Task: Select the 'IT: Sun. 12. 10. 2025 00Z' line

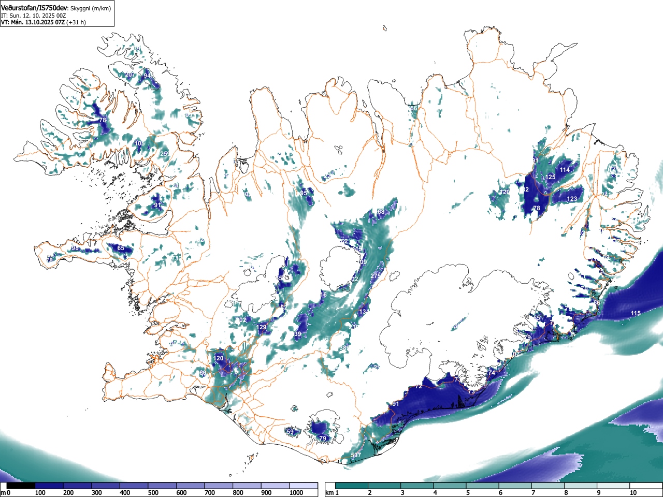Action: pyautogui.click(x=33, y=16)
